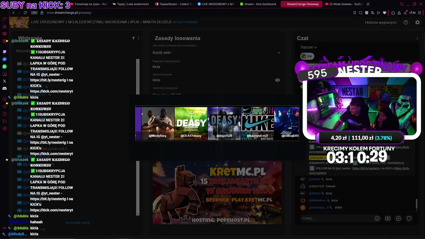Open Instagram from the browser sidebar
425x239 pixels.
(x=4, y=74)
